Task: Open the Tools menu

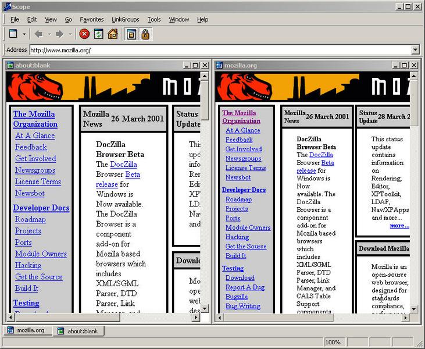Action: click(154, 20)
